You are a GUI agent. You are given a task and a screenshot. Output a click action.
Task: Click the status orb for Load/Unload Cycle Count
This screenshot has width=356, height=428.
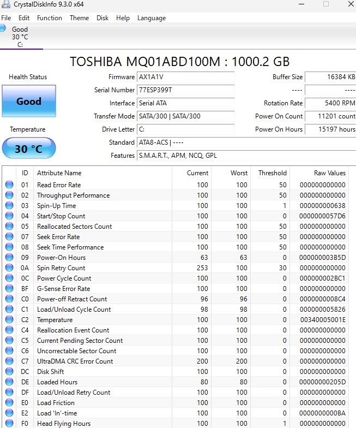pyautogui.click(x=9, y=309)
